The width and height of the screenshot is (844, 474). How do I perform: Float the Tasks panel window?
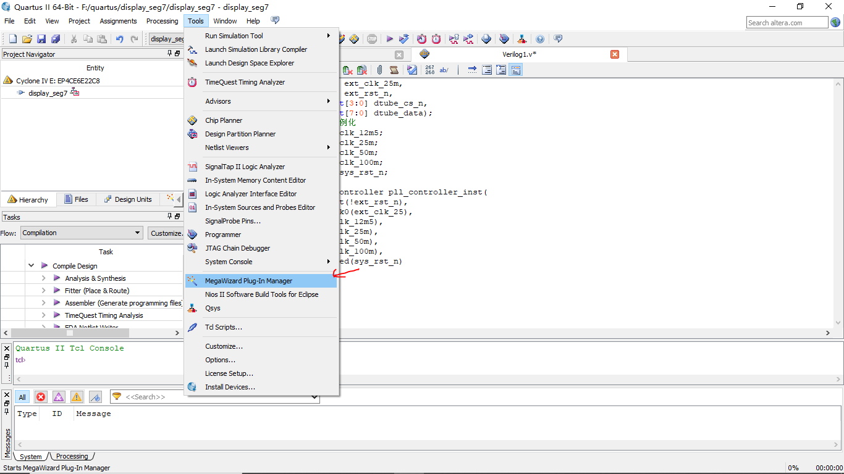pos(177,217)
